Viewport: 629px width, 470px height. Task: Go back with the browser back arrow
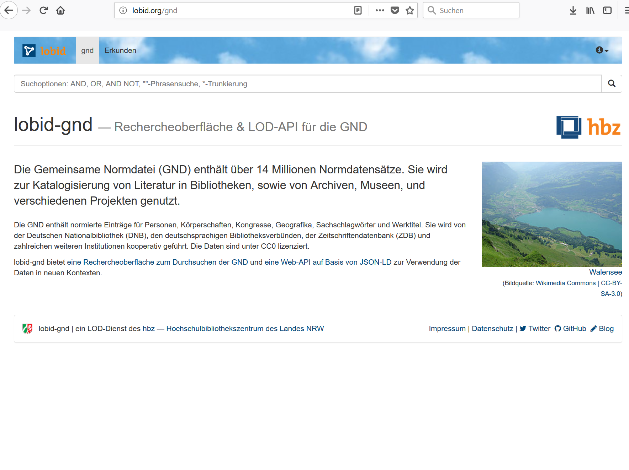click(9, 10)
